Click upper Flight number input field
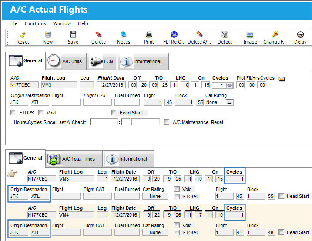This screenshot has width=312, height=241. click(66, 102)
